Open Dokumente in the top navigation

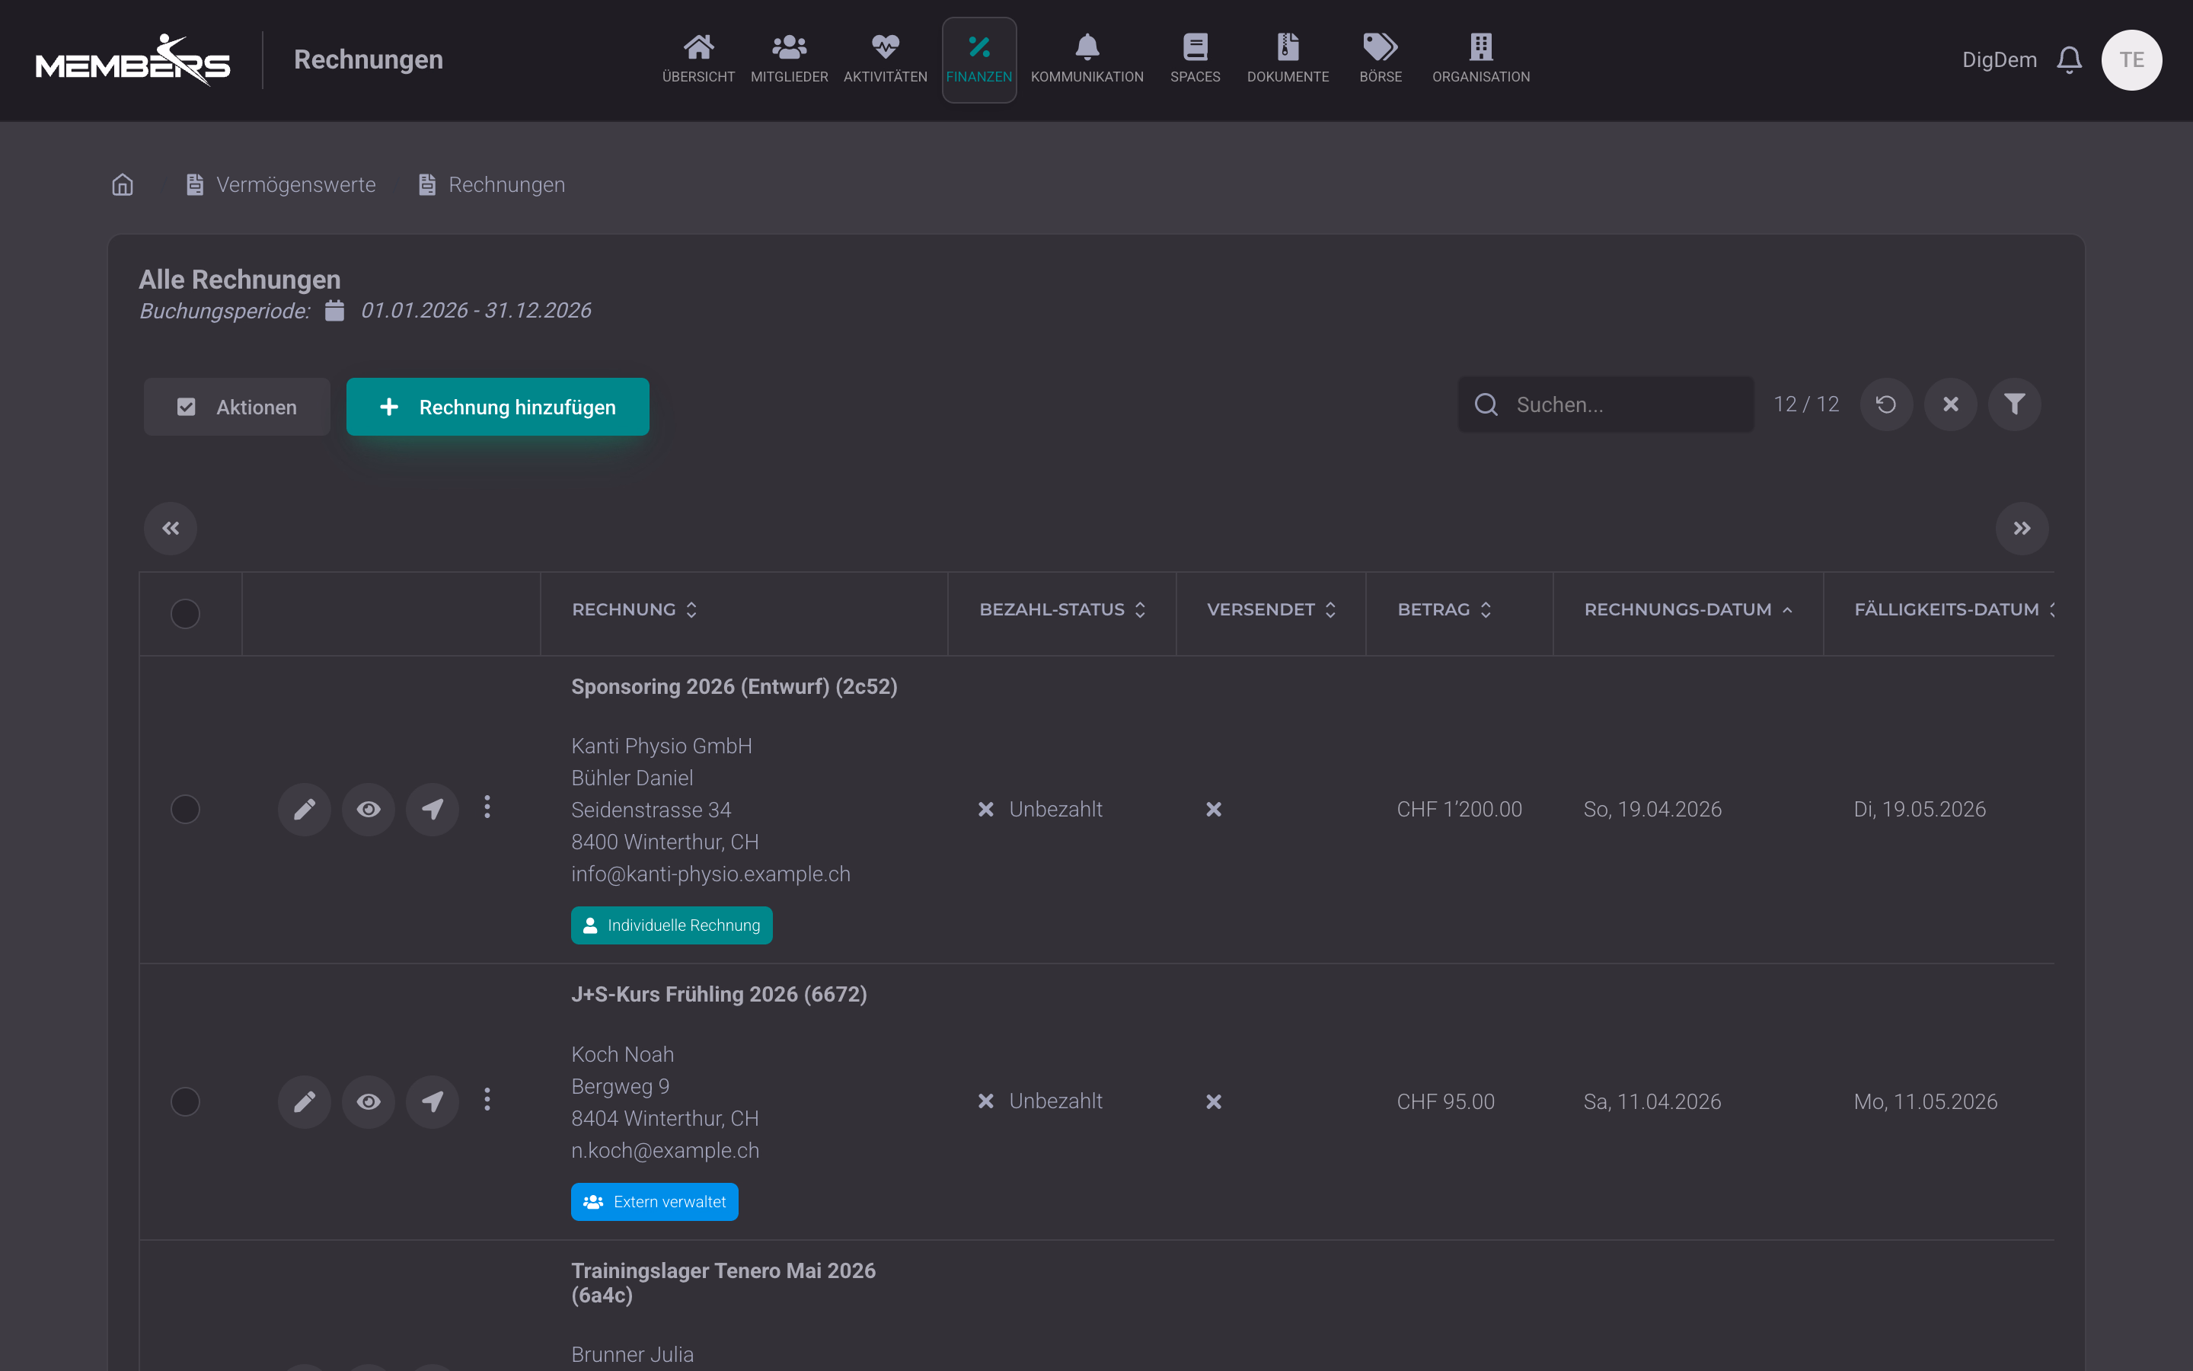coord(1288,59)
